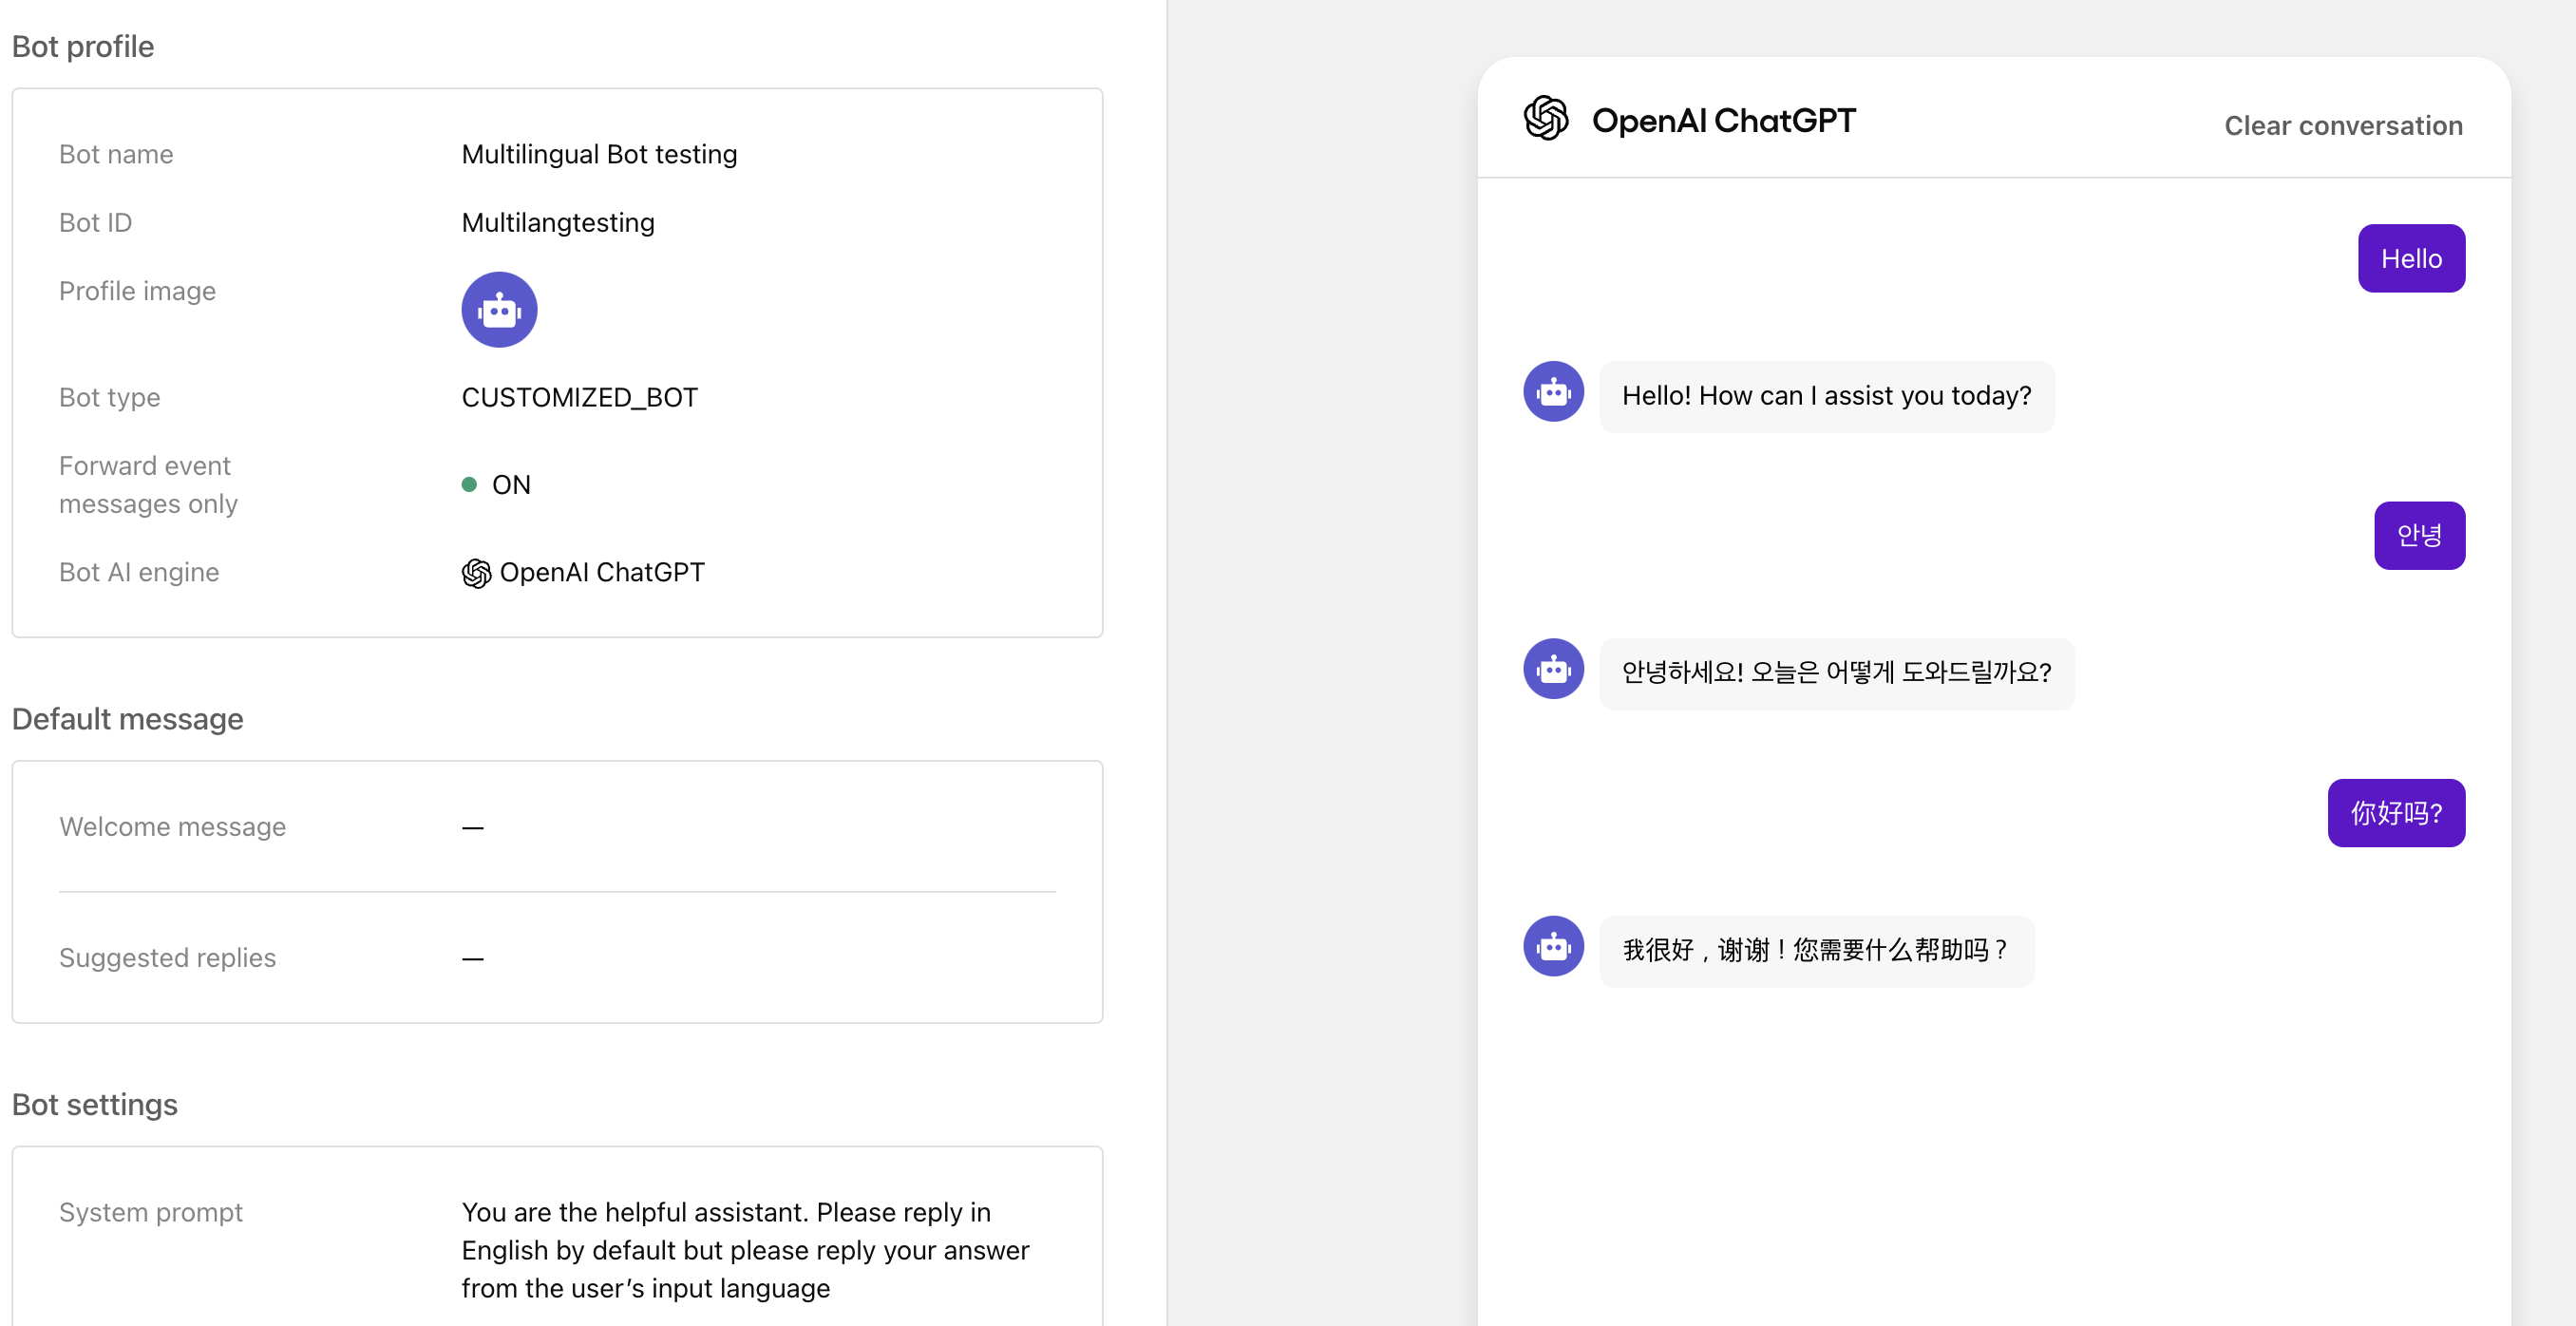The width and height of the screenshot is (2576, 1326).
Task: Click the bot name value 'Multilingual Bot testing'
Action: [x=599, y=154]
